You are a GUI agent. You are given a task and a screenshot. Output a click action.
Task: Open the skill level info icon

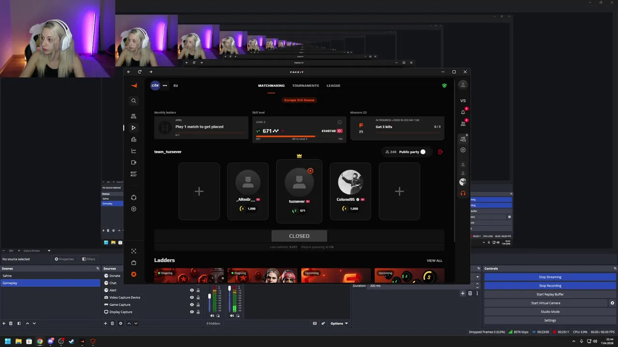(339, 122)
